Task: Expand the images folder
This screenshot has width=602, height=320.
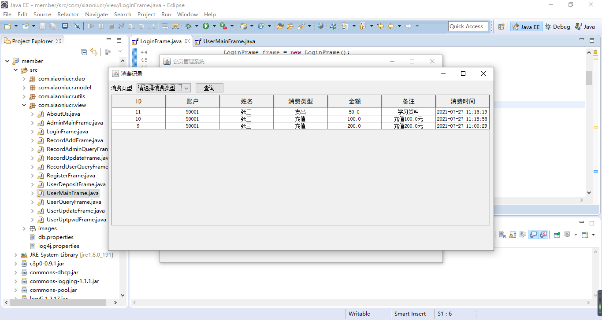Action: point(24,228)
